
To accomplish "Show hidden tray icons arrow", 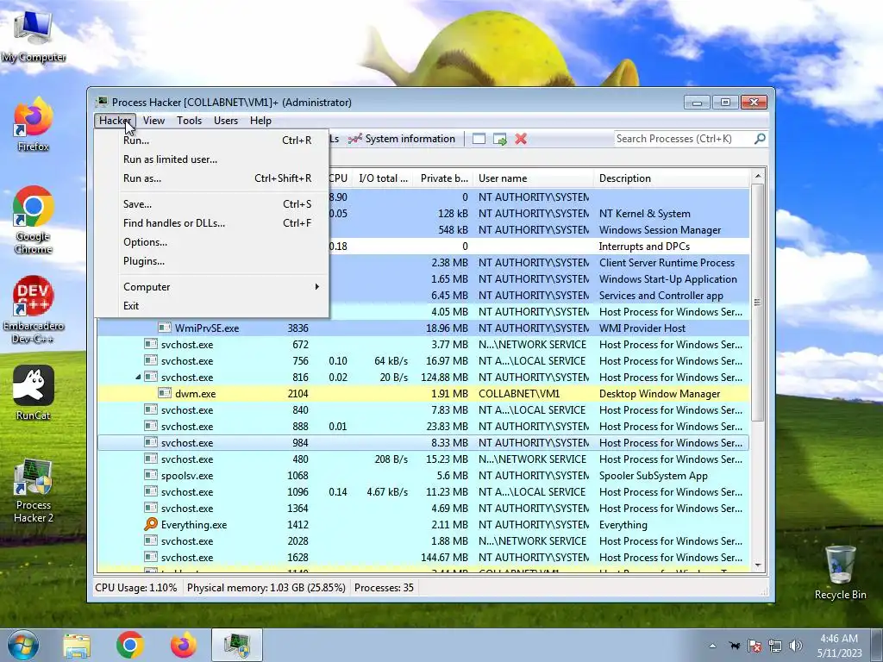I will [x=713, y=646].
